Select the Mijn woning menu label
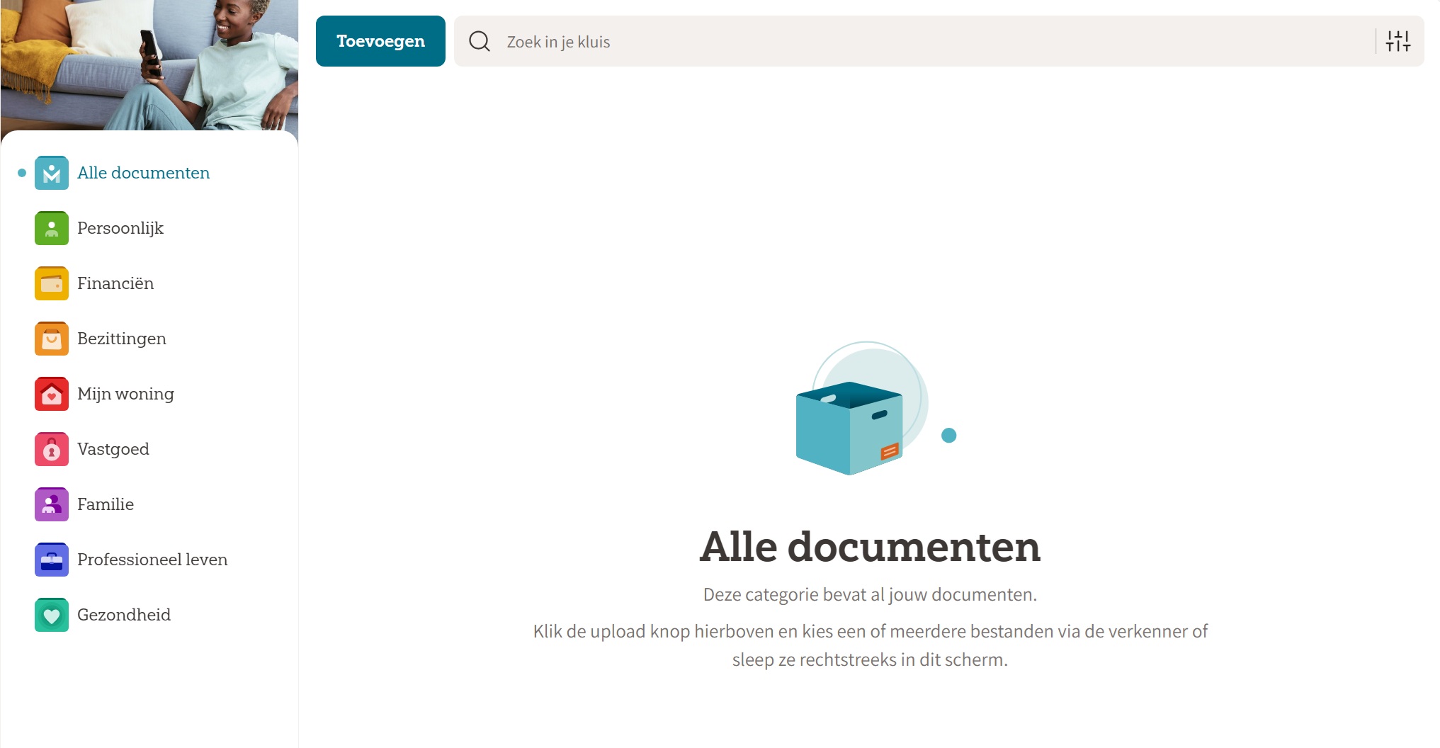 click(x=125, y=394)
